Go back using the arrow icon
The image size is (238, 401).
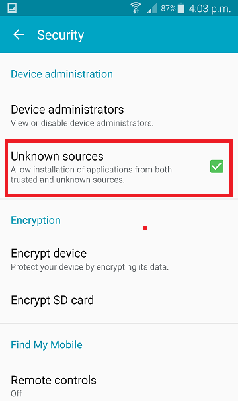19,34
